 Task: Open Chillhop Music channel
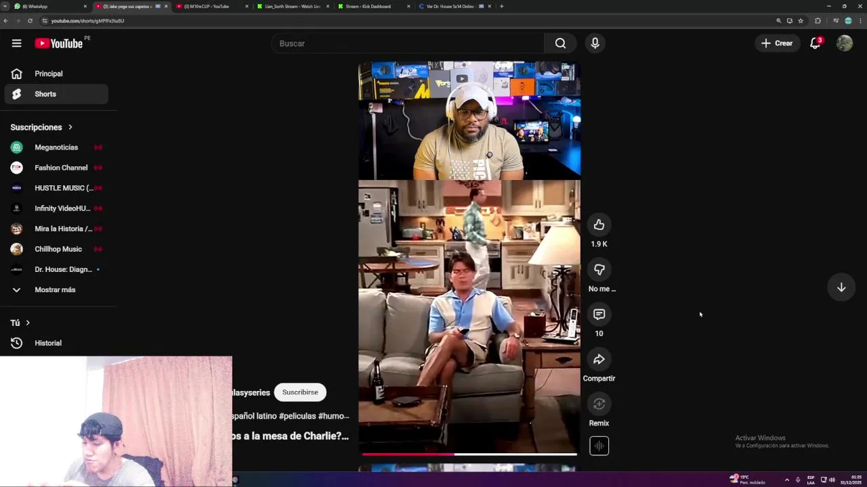coord(56,249)
